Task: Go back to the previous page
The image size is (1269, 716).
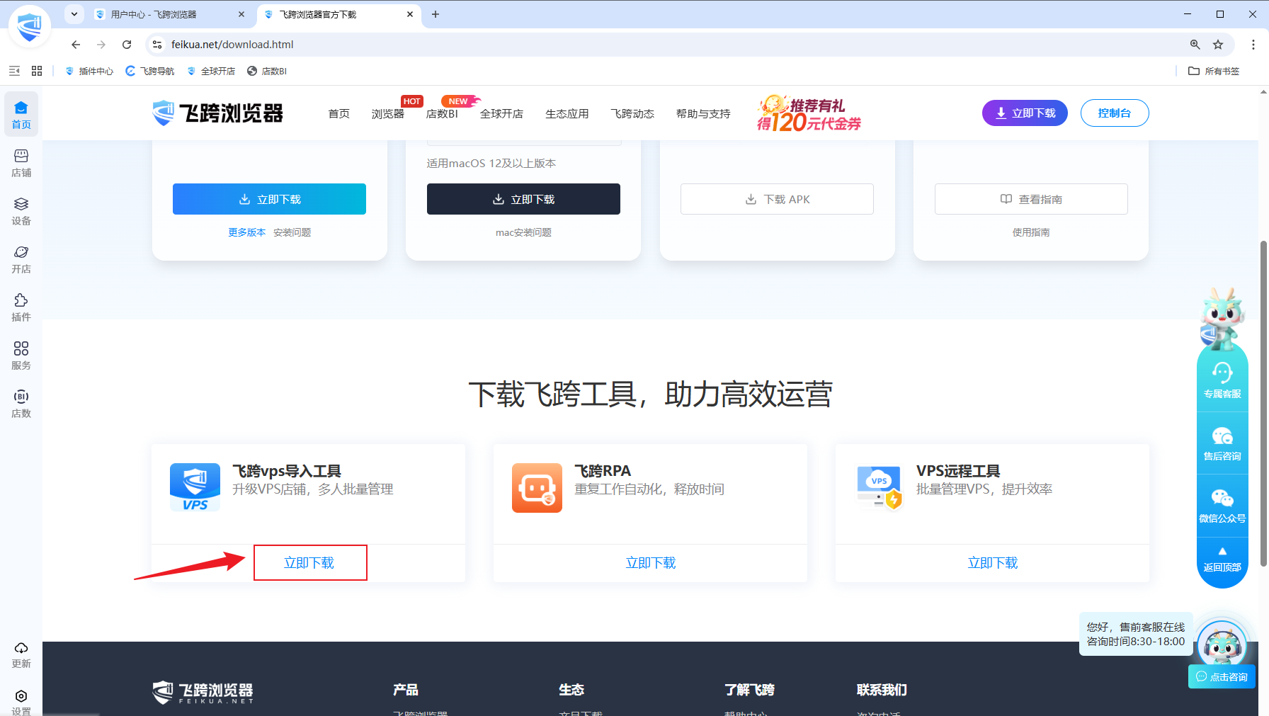Action: click(76, 45)
